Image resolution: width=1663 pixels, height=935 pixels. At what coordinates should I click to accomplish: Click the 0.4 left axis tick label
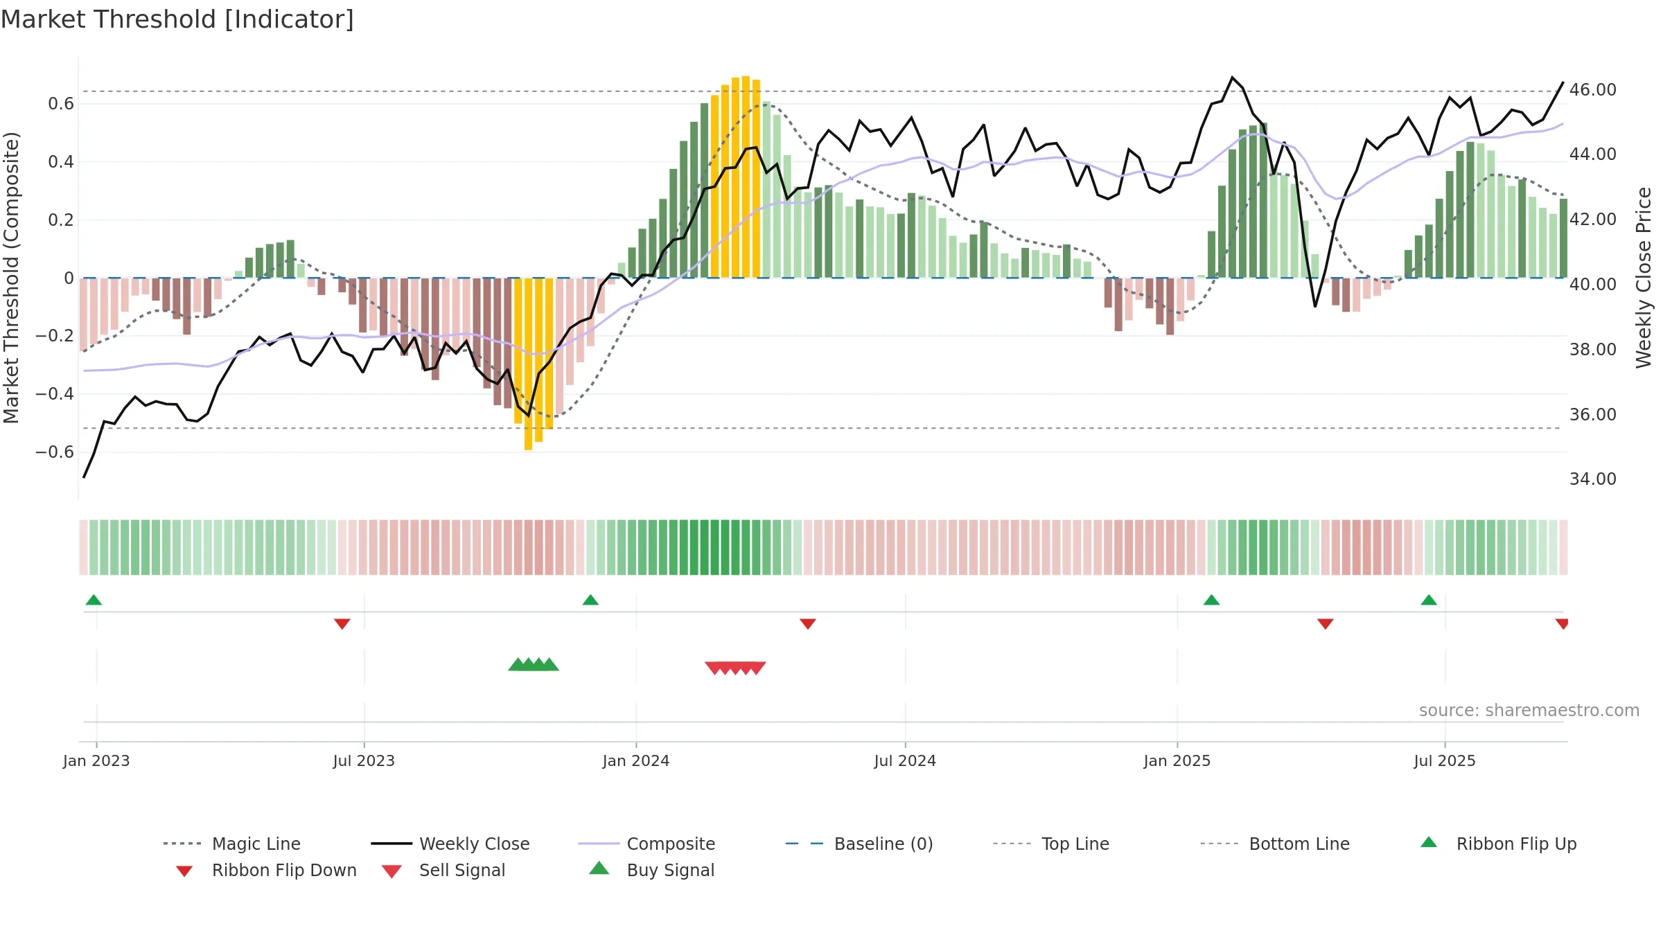pyautogui.click(x=61, y=162)
